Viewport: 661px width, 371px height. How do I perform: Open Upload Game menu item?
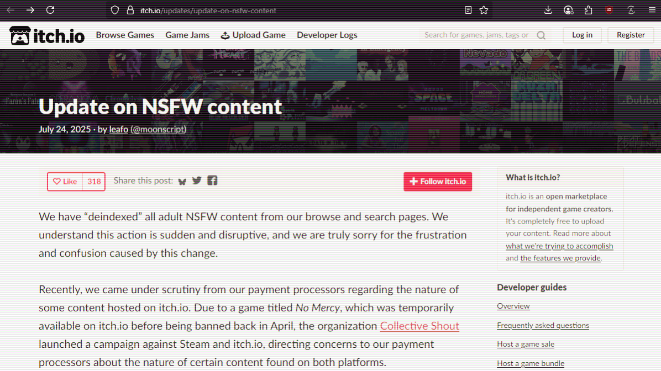pos(253,35)
